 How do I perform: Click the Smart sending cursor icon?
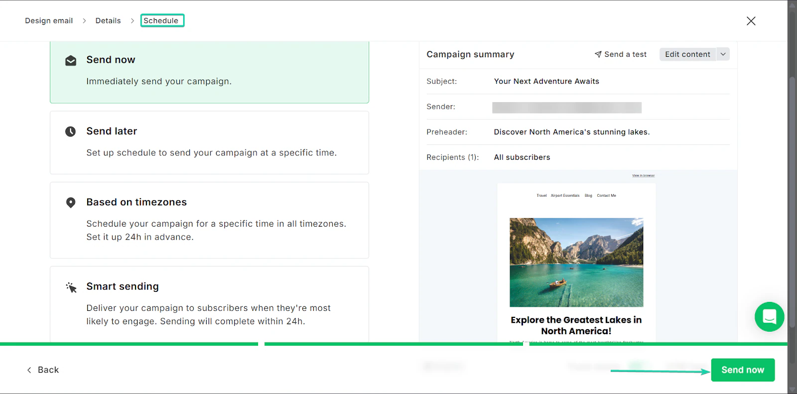point(71,287)
